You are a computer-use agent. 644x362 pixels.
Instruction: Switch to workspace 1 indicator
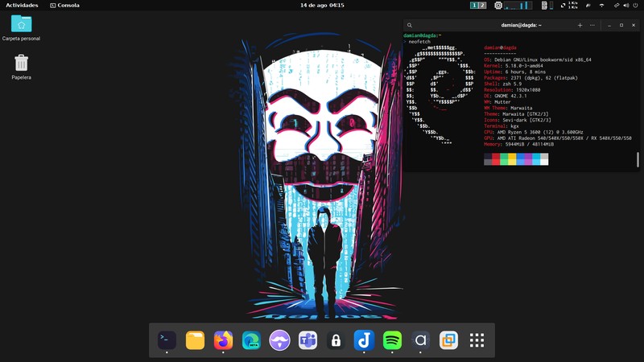pyautogui.click(x=474, y=6)
